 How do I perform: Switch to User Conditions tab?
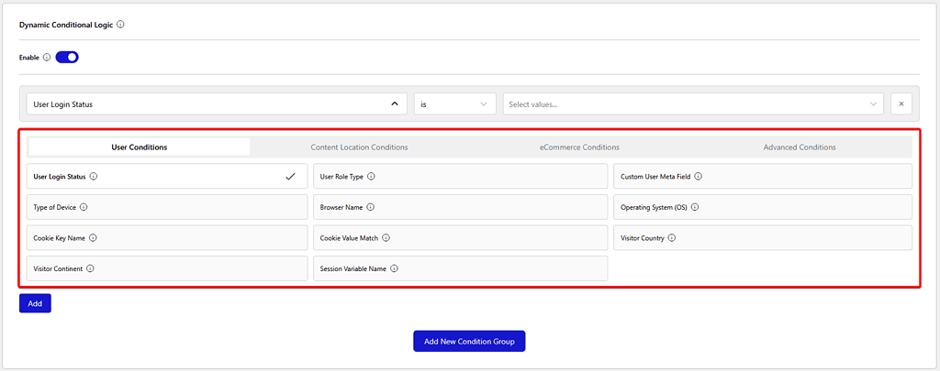(140, 147)
